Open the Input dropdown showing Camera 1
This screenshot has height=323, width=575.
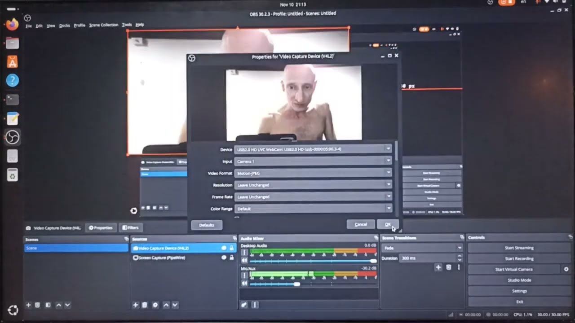(x=313, y=161)
